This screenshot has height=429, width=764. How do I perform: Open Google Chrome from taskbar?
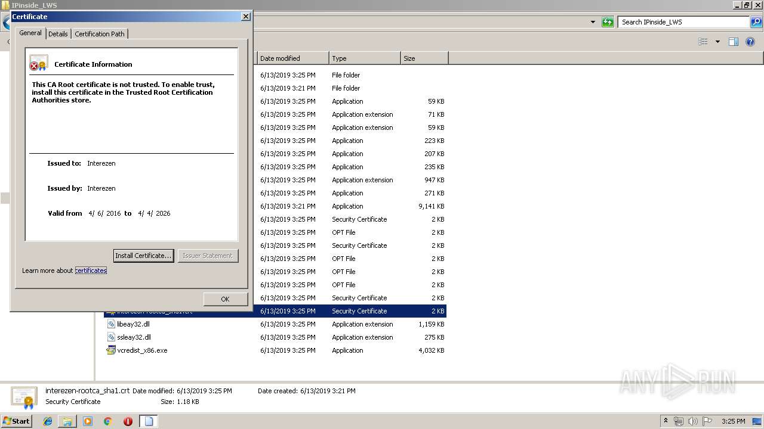pyautogui.click(x=107, y=421)
